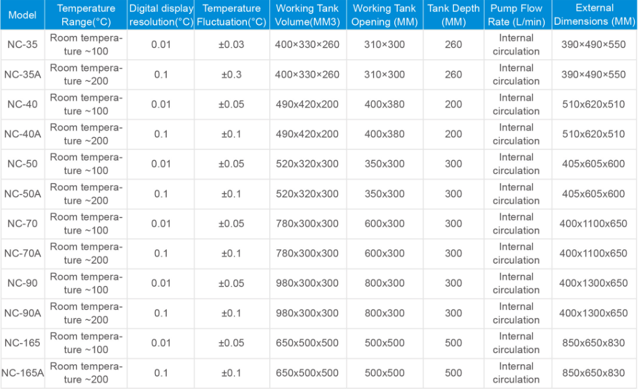Click the NC-50 row's 405x605x600 dimensions
Screen dimensions: 638x389
pos(593,164)
